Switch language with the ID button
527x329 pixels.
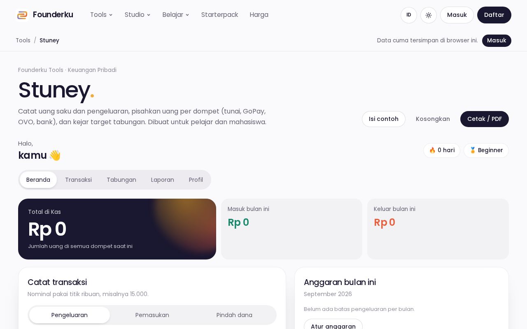pyautogui.click(x=409, y=15)
